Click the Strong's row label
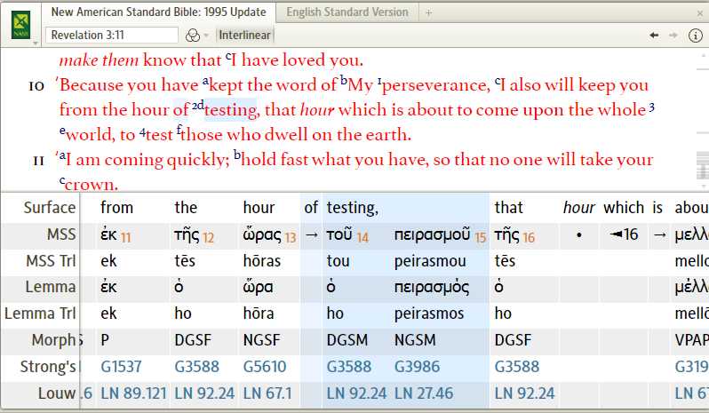Viewport: 709px width, 413px height. point(48,367)
